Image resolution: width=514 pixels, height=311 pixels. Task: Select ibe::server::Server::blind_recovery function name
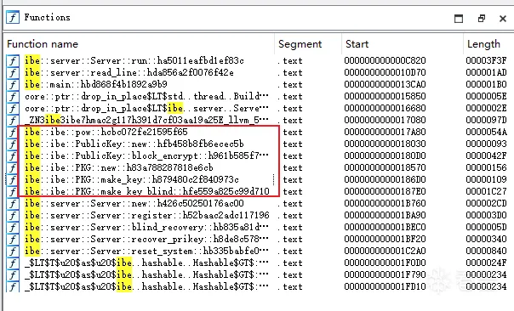(x=146, y=227)
